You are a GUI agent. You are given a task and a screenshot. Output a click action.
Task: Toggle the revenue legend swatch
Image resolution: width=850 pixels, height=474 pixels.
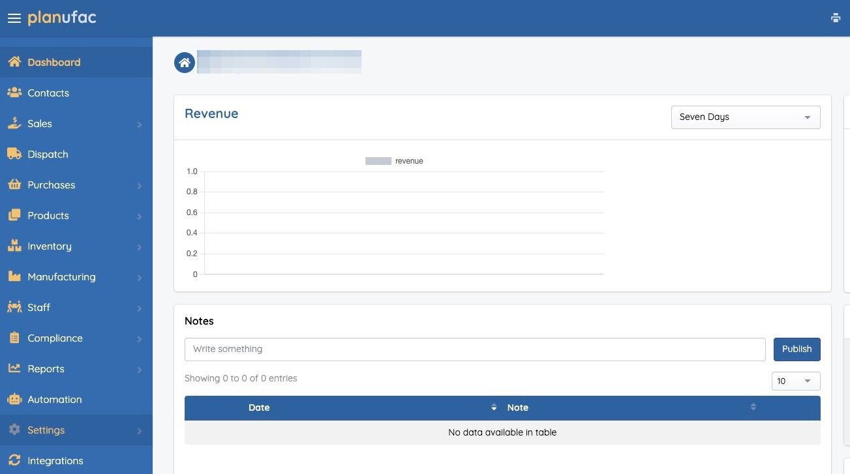pos(378,161)
